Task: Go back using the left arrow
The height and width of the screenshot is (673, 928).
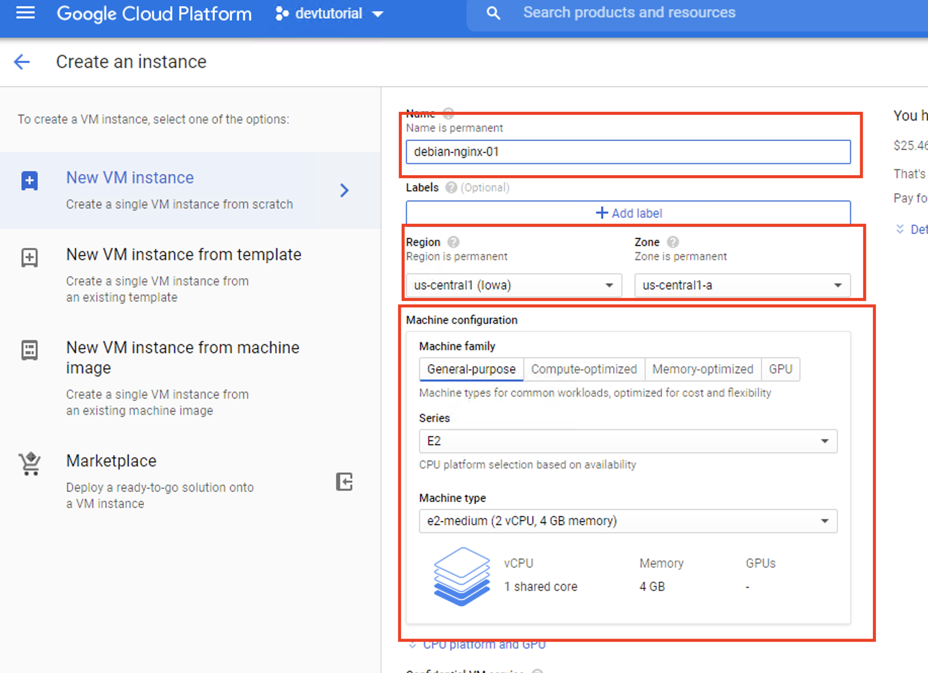Action: [22, 62]
